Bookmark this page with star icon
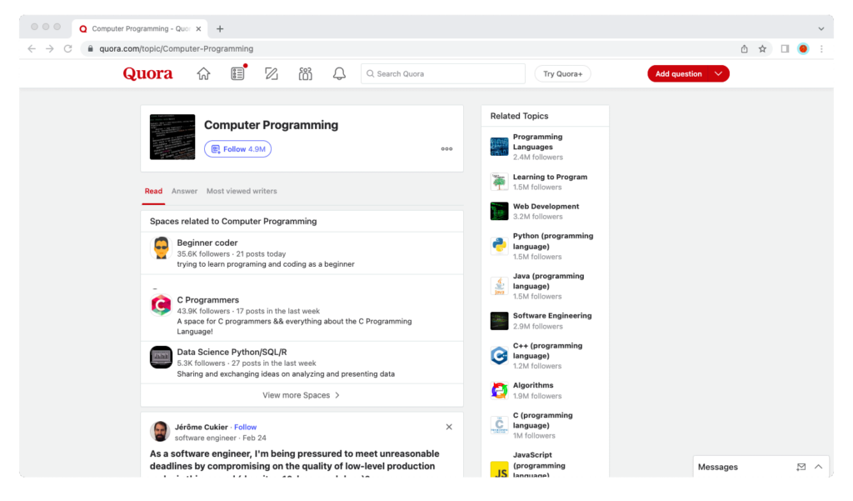 pos(763,48)
